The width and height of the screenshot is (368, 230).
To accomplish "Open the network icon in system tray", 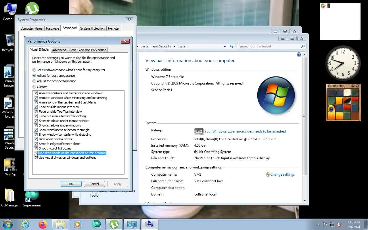I will coord(332,225).
